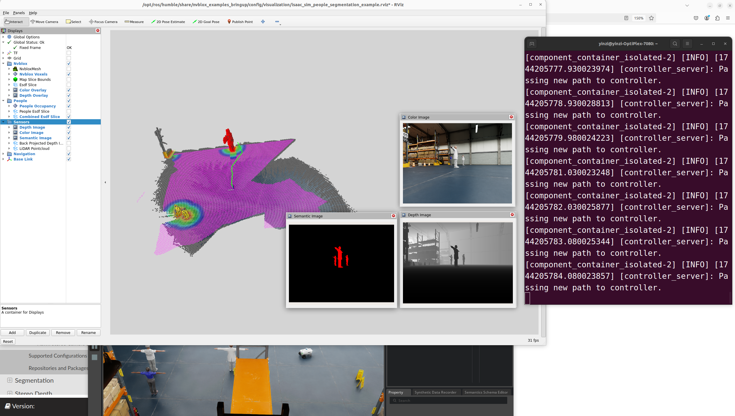Expand the Combined Esdf Slice display

point(9,117)
